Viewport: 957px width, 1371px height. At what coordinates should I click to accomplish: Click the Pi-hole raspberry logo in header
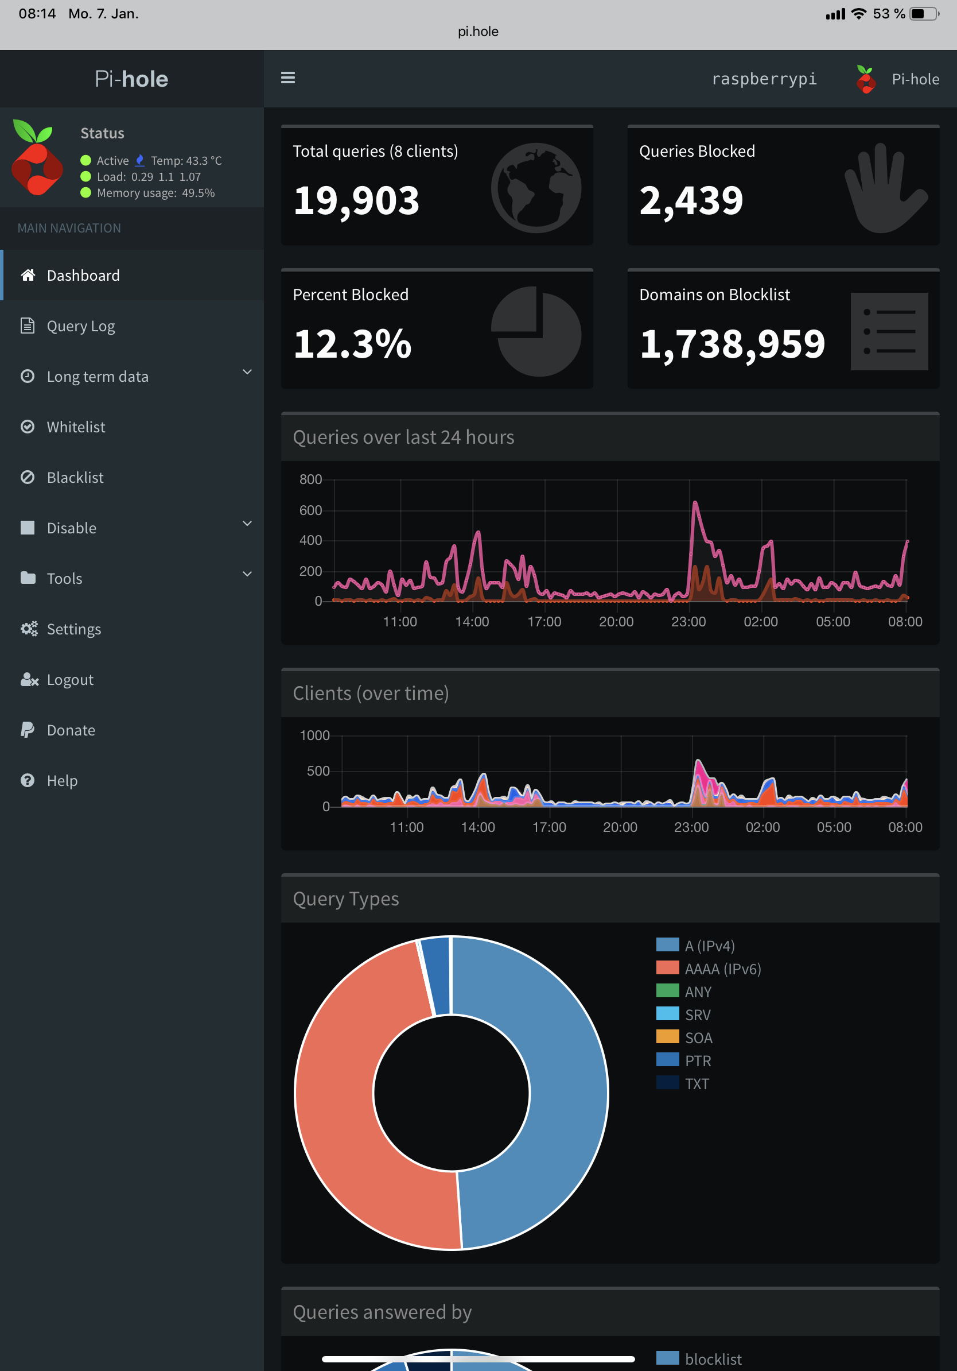pyautogui.click(x=866, y=79)
